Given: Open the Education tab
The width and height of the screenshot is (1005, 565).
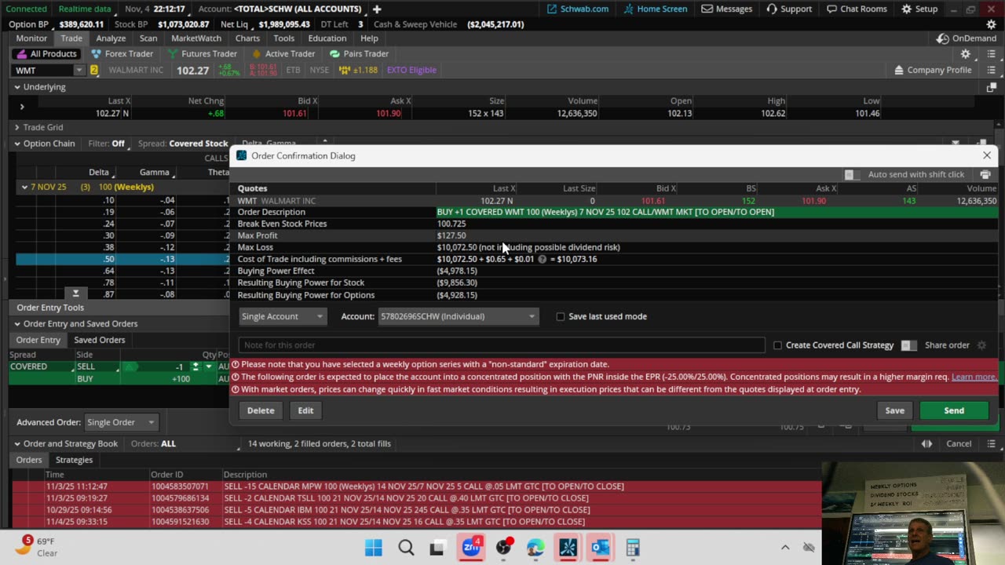Looking at the screenshot, I should coord(327,38).
